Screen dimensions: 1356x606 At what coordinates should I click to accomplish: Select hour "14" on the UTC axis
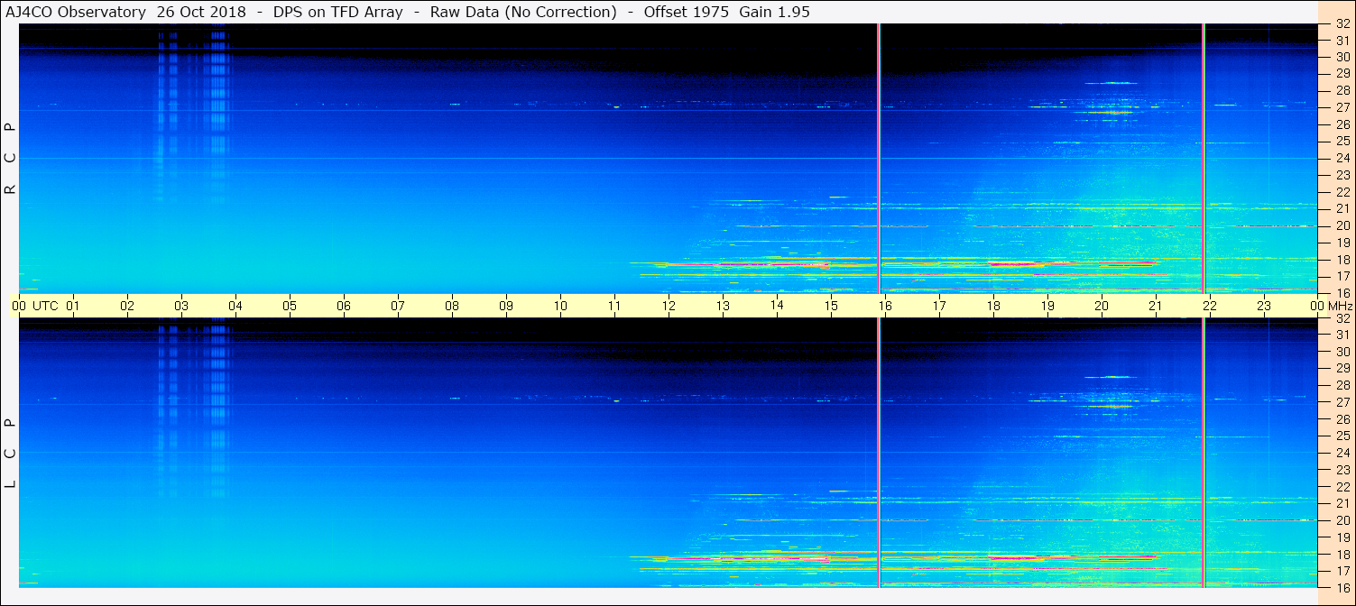(x=777, y=306)
